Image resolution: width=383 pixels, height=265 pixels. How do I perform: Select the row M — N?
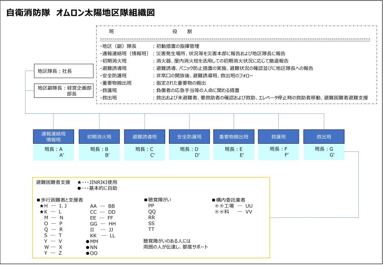[54, 218]
